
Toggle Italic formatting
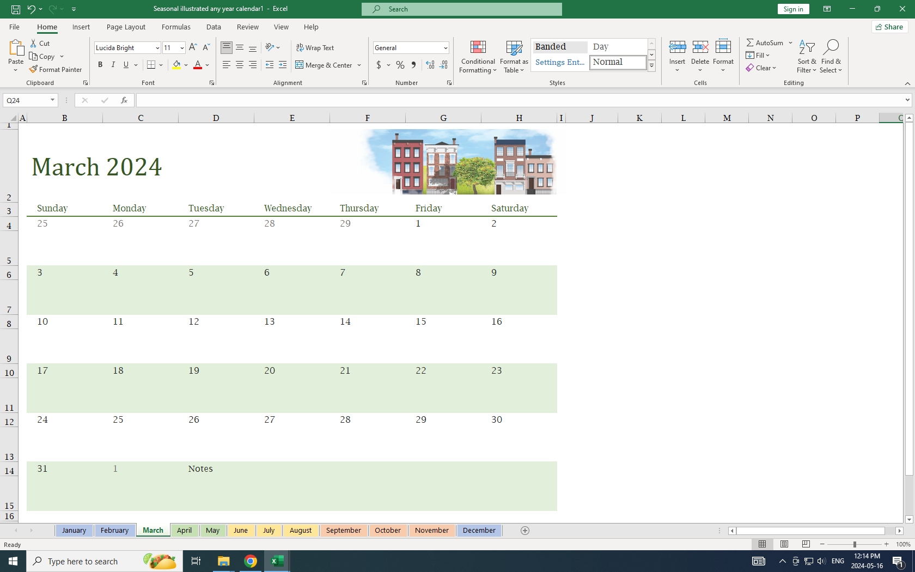[x=113, y=65]
